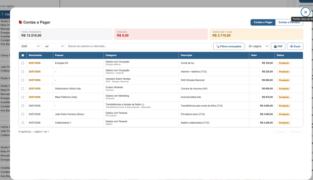Image resolution: width=313 pixels, height=180 pixels.
Task: Check the Colaboradora 1 row checkbox
Action: coord(23,123)
